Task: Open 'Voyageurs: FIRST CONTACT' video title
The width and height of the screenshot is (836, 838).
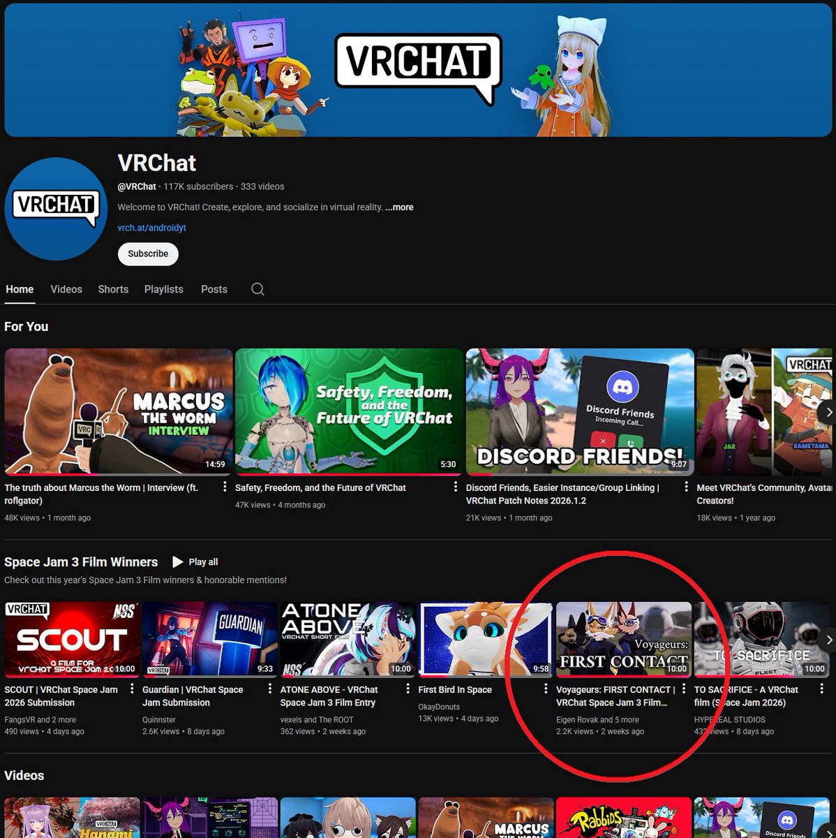Action: point(615,696)
